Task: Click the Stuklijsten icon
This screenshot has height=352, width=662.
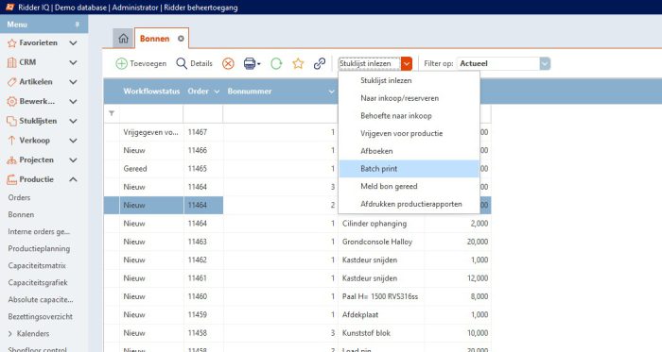Action: 11,121
